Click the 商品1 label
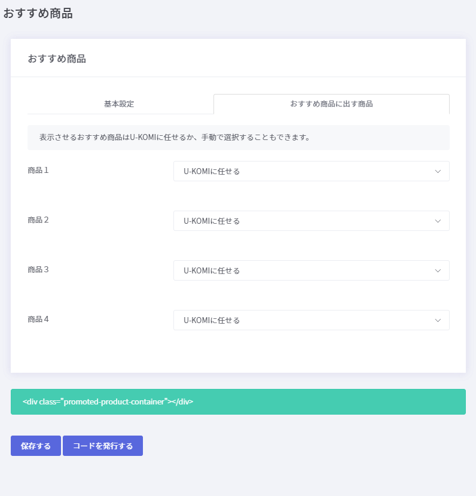The width and height of the screenshot is (476, 496). 38,170
